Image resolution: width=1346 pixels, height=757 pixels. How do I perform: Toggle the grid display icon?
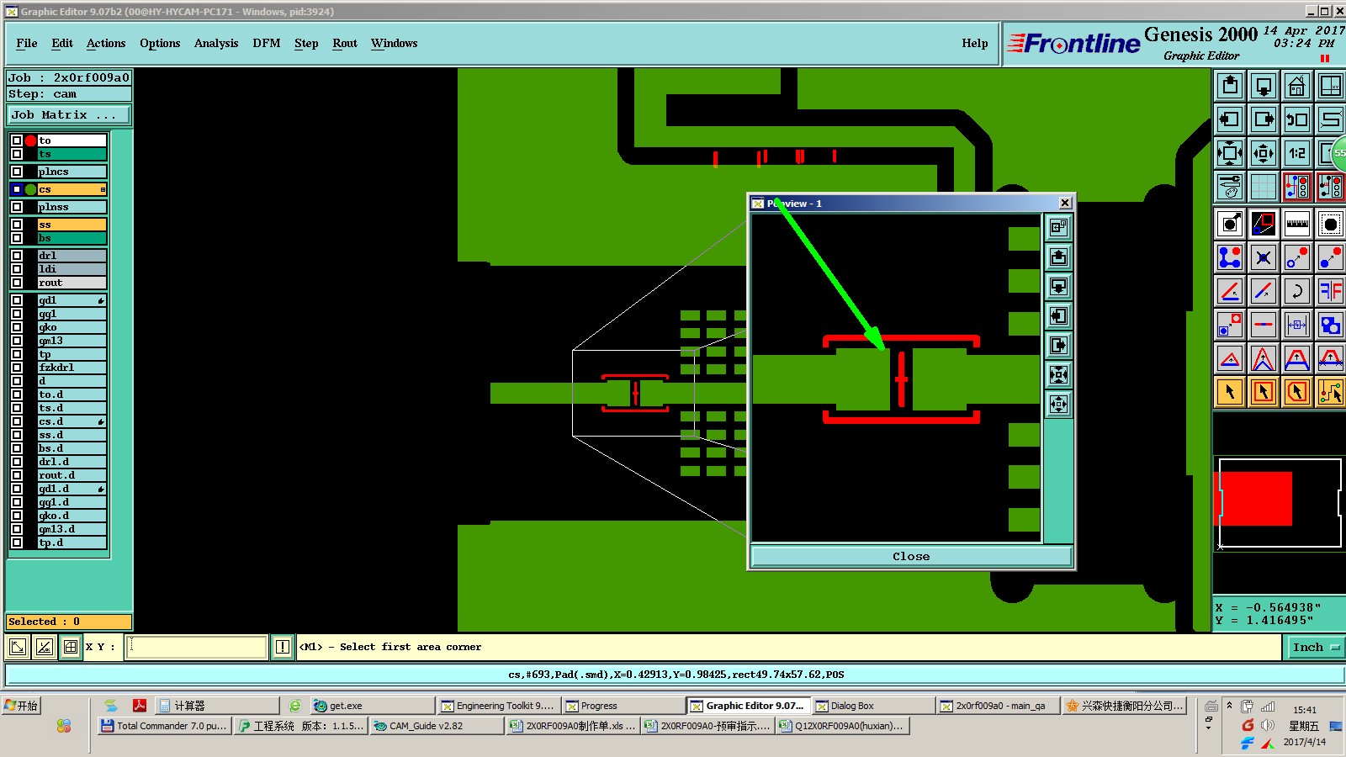[1264, 187]
